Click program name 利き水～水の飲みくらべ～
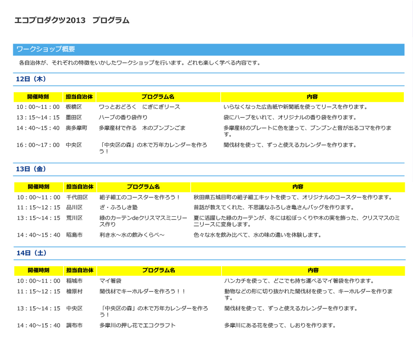The width and height of the screenshot is (413, 342). click(x=132, y=235)
